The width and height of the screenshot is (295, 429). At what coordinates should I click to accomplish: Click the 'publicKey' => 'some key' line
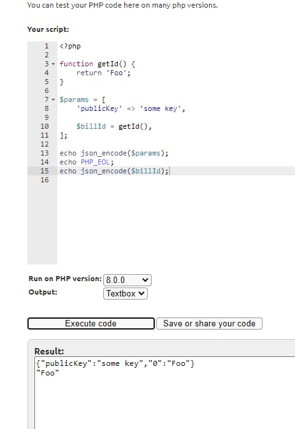[x=131, y=108]
